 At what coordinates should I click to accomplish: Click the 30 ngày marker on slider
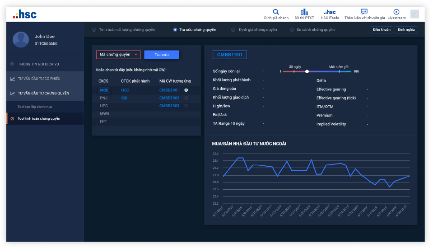pos(294,71)
